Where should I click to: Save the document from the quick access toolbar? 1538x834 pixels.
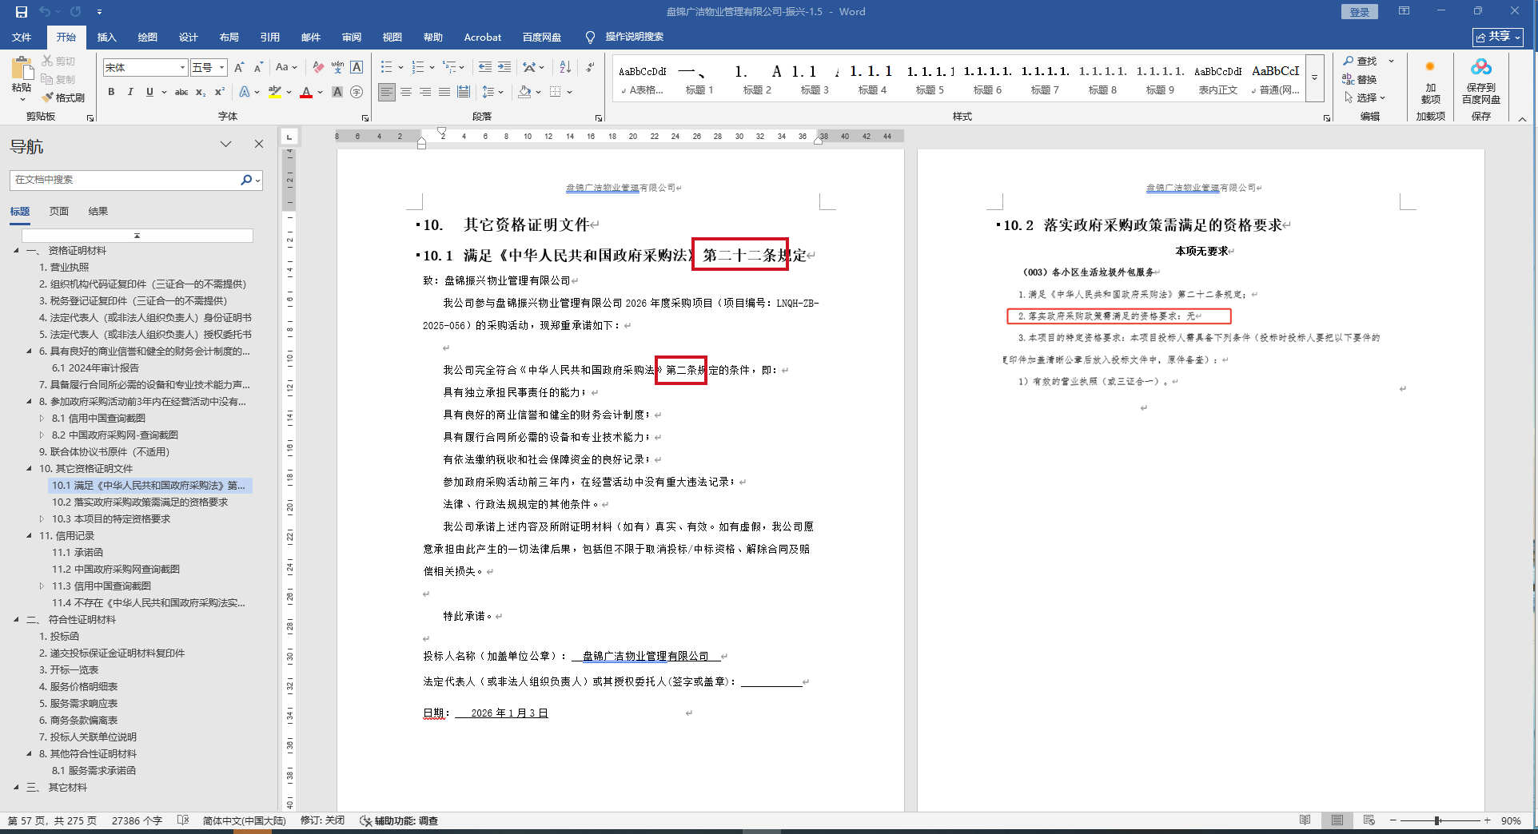(x=22, y=12)
